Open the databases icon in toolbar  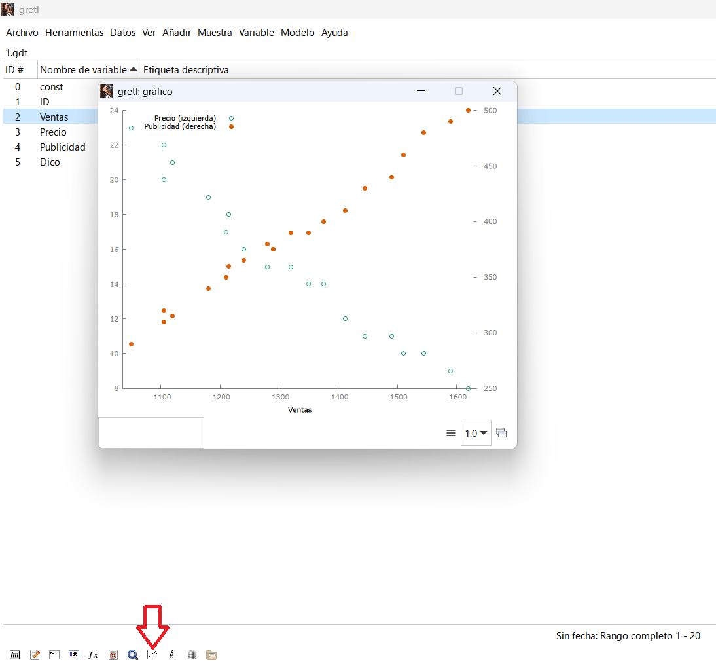[x=191, y=655]
